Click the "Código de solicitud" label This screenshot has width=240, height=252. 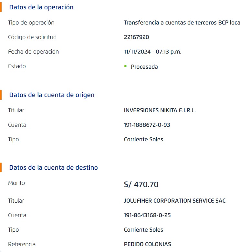pos(32,37)
